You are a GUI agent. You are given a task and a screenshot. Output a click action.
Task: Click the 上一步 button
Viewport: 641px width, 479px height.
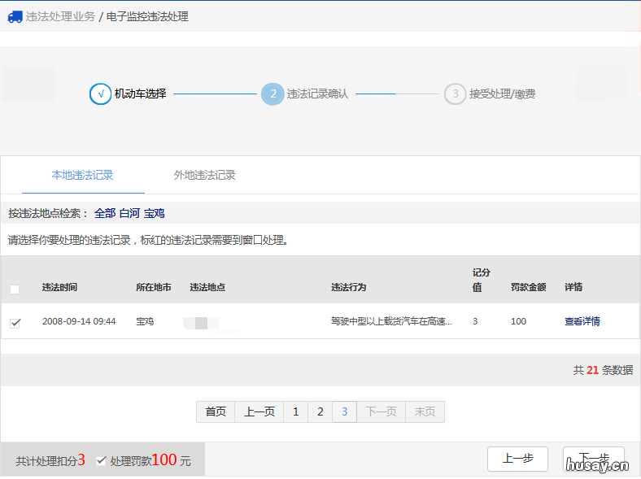(x=517, y=459)
